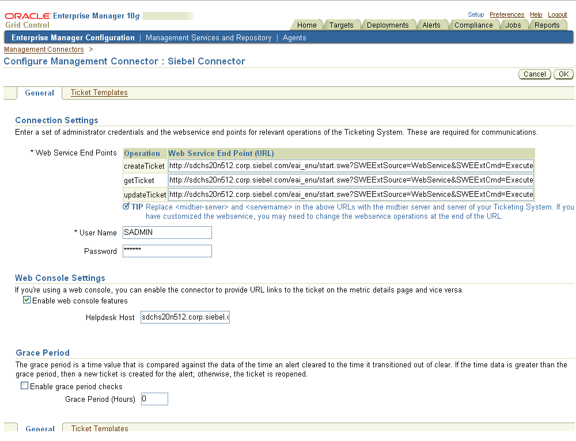Click the bottom General tab
This screenshot has width=576, height=441.
40,428
